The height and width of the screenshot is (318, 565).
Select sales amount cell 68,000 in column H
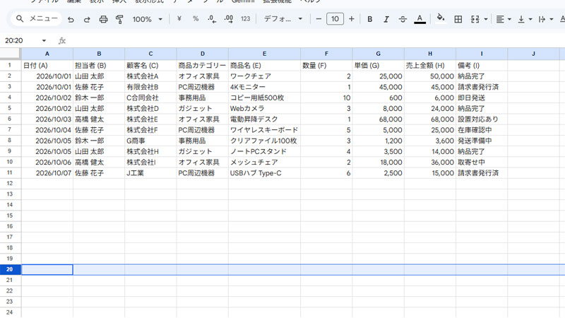pyautogui.click(x=430, y=119)
